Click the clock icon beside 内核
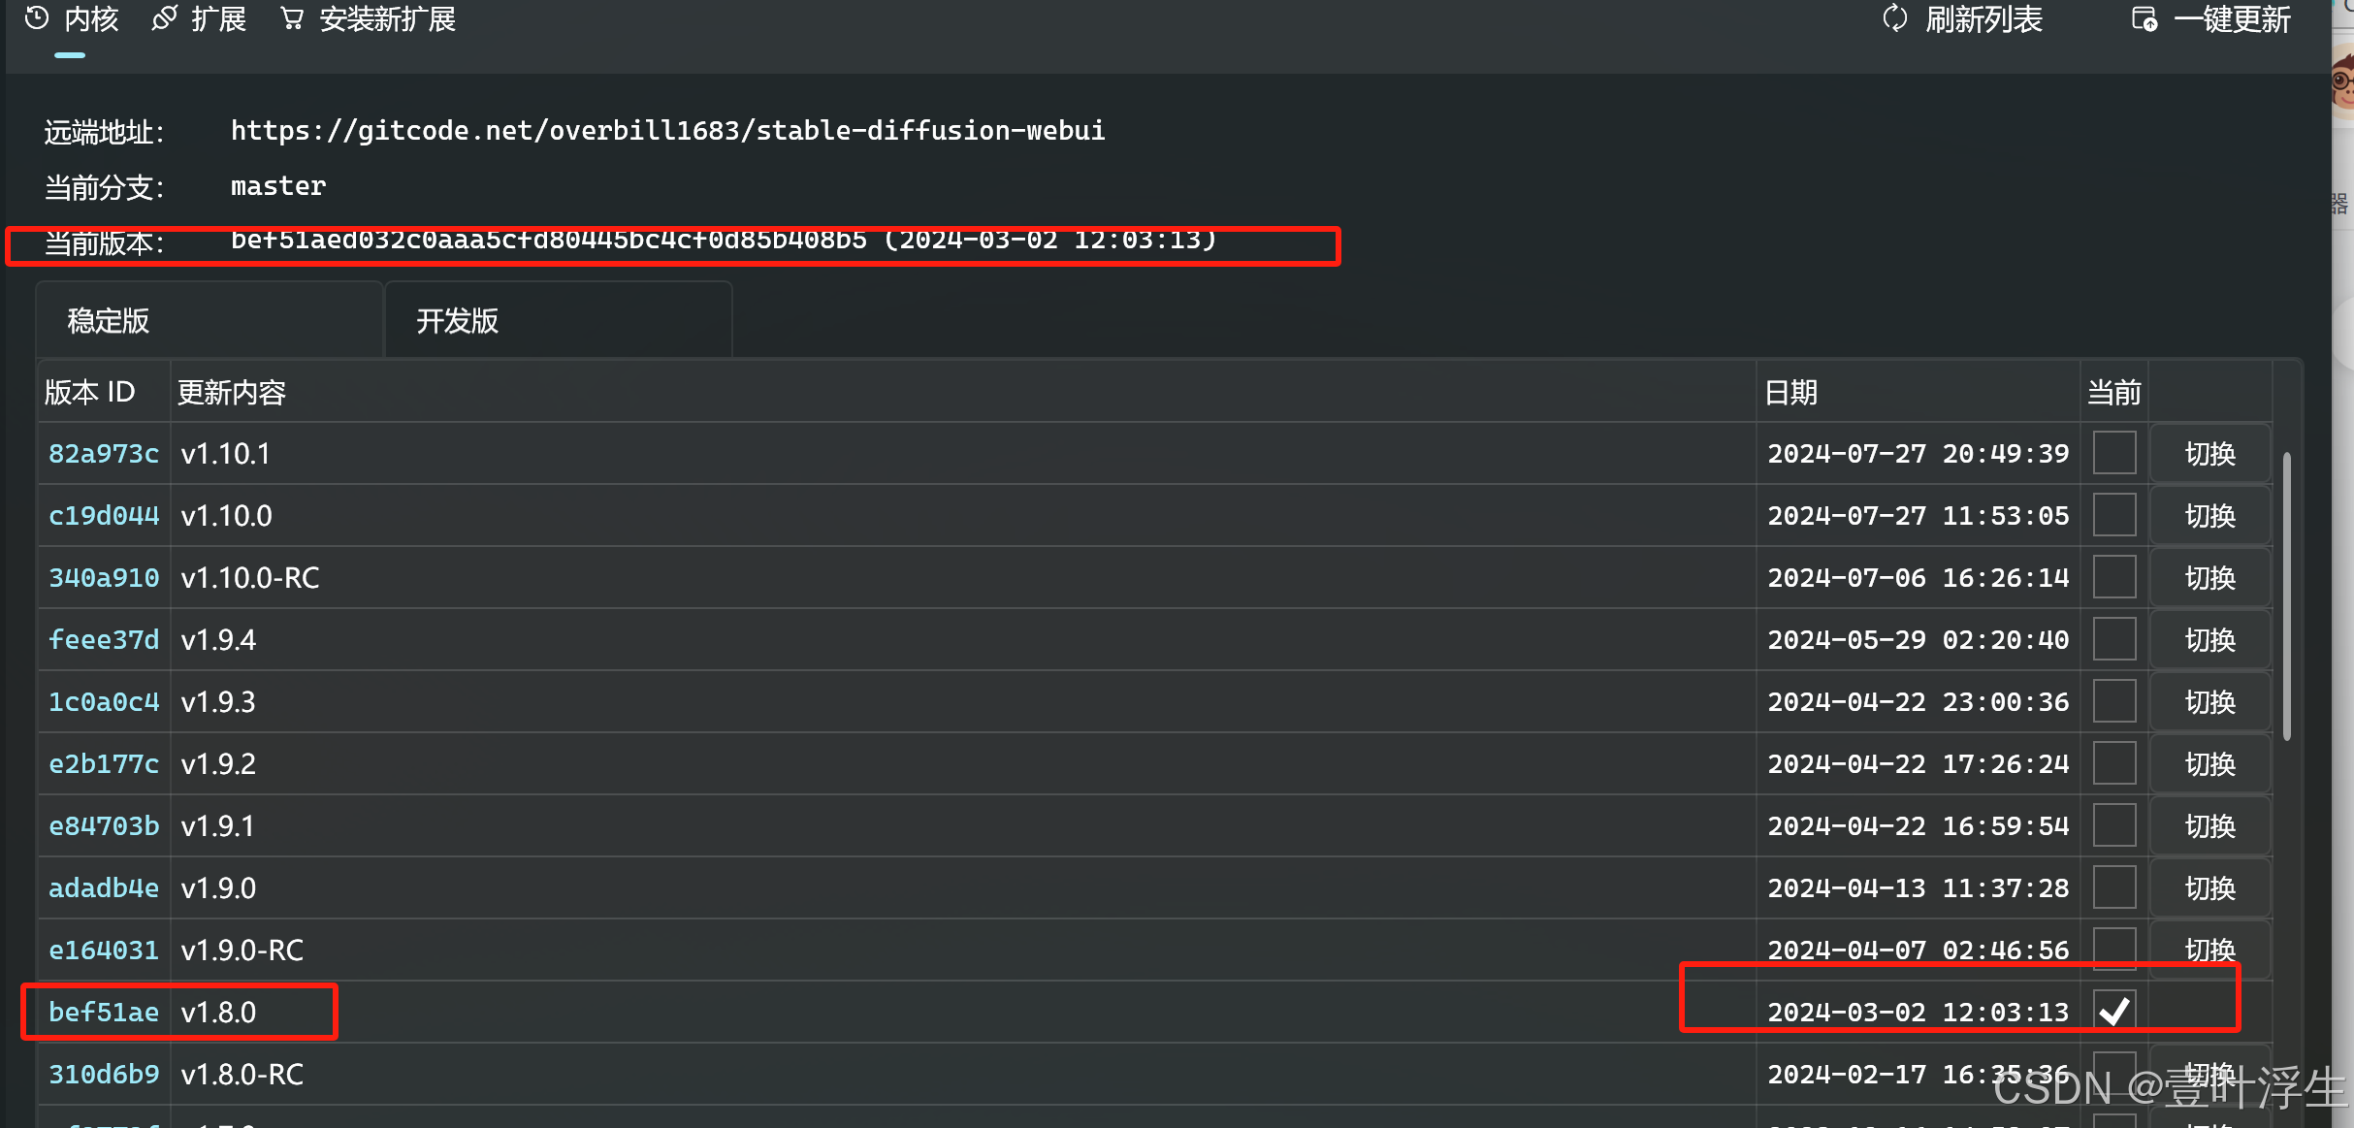 [36, 18]
